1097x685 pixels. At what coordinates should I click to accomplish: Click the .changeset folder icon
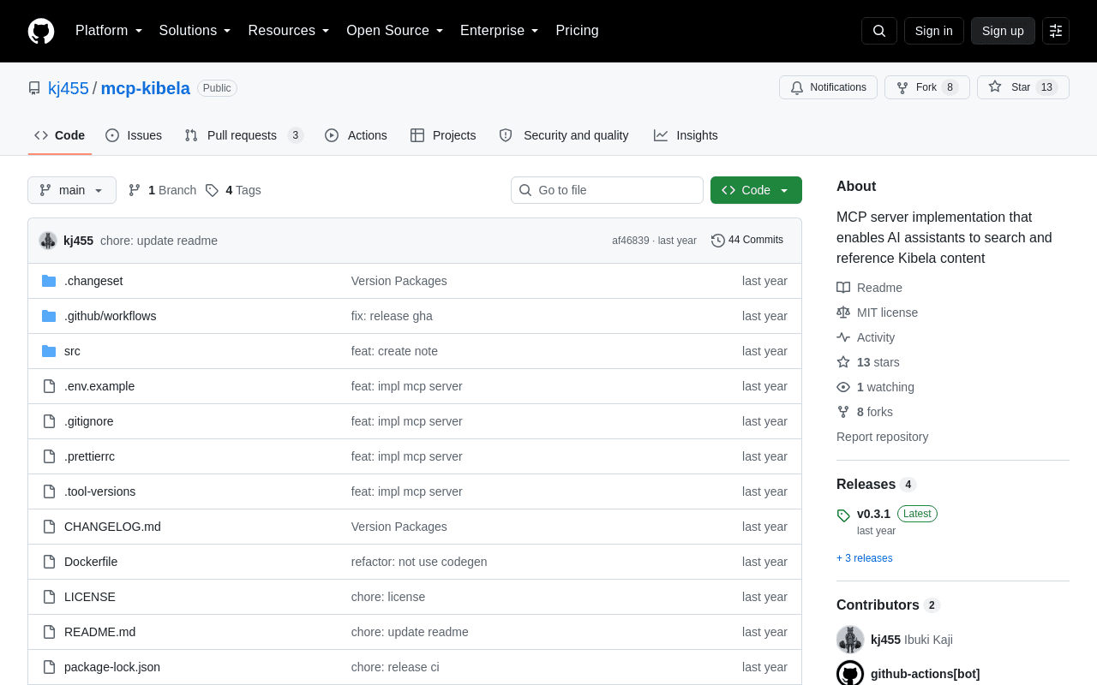coord(49,281)
